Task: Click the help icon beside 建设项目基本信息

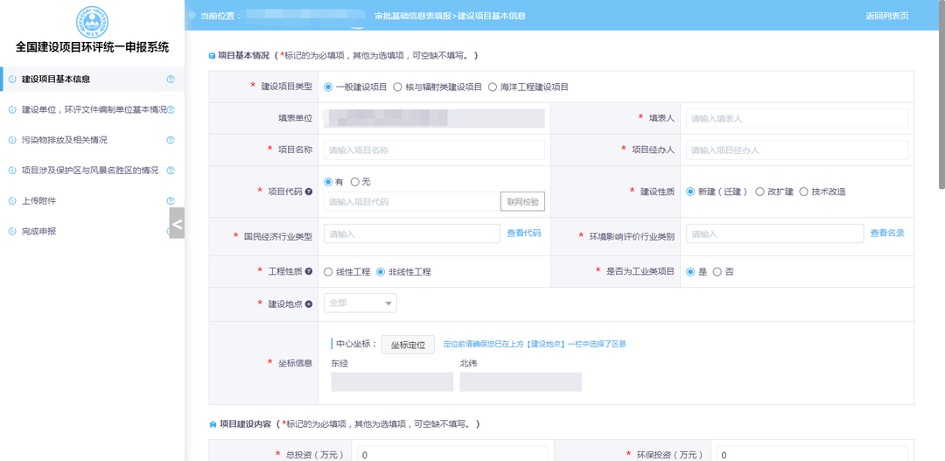Action: (171, 80)
